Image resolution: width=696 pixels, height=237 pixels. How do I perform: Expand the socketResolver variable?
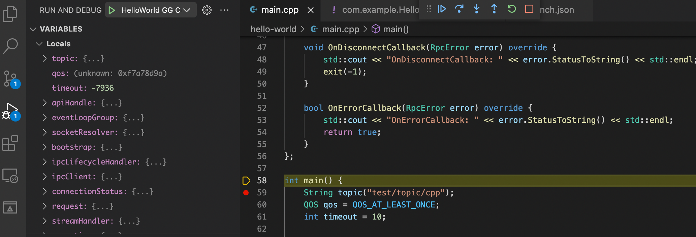click(x=45, y=133)
